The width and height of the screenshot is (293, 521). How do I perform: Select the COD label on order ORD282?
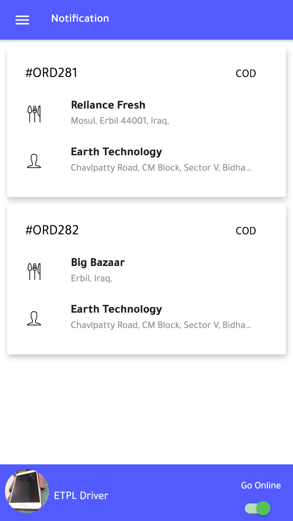tap(246, 231)
